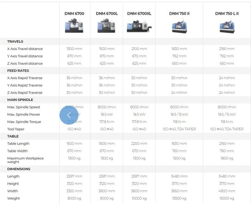Click the Max. Spindle Power label
Viewport: 251px width, 205px height.
(x=24, y=115)
